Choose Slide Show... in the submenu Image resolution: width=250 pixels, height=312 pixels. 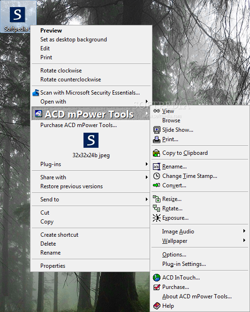coord(178,130)
